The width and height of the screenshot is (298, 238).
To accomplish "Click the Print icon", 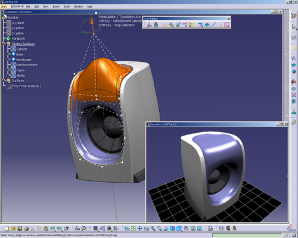I will coord(26,228).
